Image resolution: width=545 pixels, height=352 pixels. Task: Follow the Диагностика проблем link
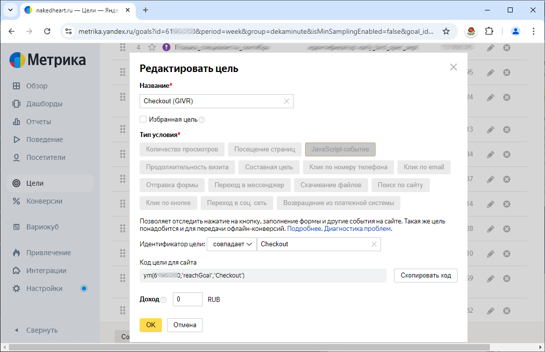click(358, 229)
